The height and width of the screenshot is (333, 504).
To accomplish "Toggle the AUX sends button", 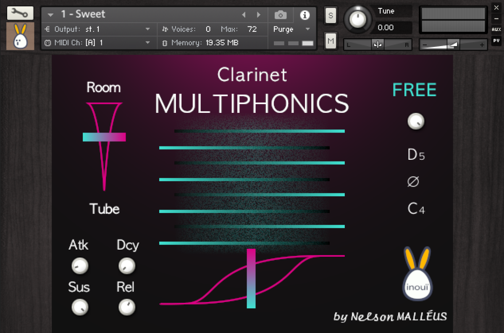I will click(496, 29).
